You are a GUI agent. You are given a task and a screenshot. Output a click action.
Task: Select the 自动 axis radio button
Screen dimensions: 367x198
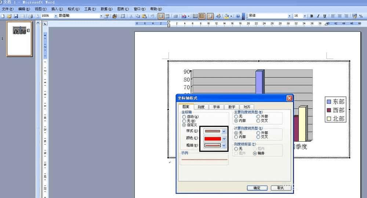(184, 117)
